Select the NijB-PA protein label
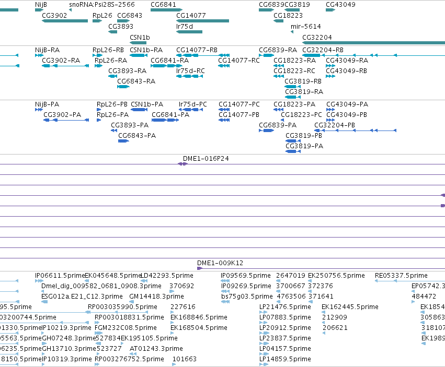445x367 pixels. (x=47, y=104)
